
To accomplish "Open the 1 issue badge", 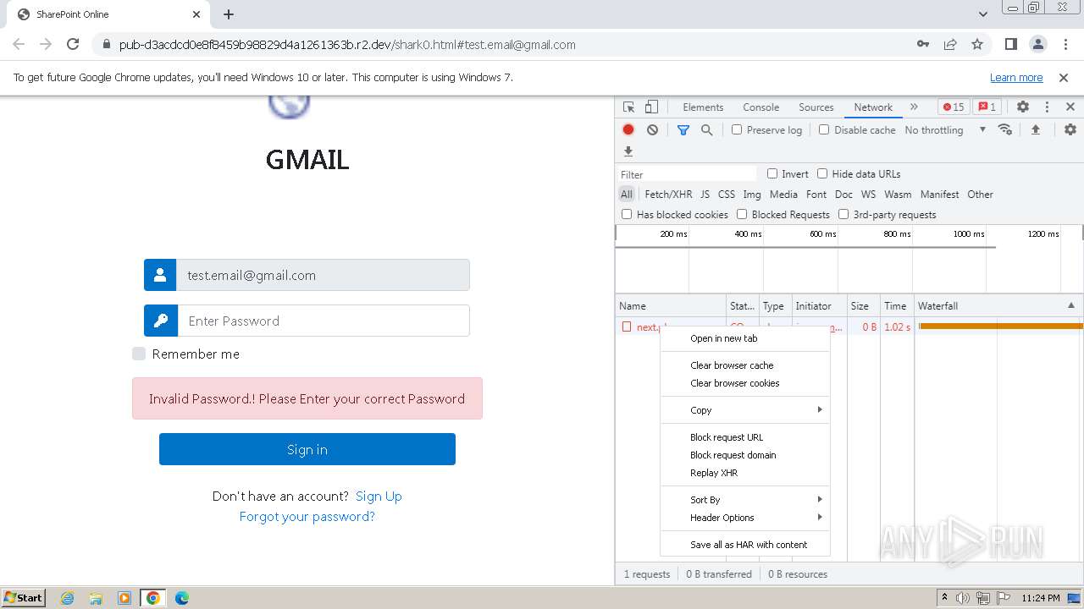I will pyautogui.click(x=987, y=107).
